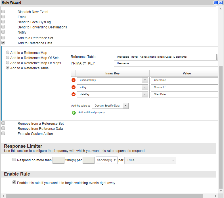Remove the ipKey row with red icon
Viewport: 224px width, 198px height.
74,87
